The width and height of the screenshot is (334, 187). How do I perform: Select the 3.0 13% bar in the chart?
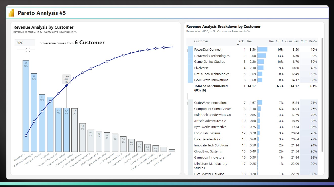pyautogui.click(x=34, y=112)
